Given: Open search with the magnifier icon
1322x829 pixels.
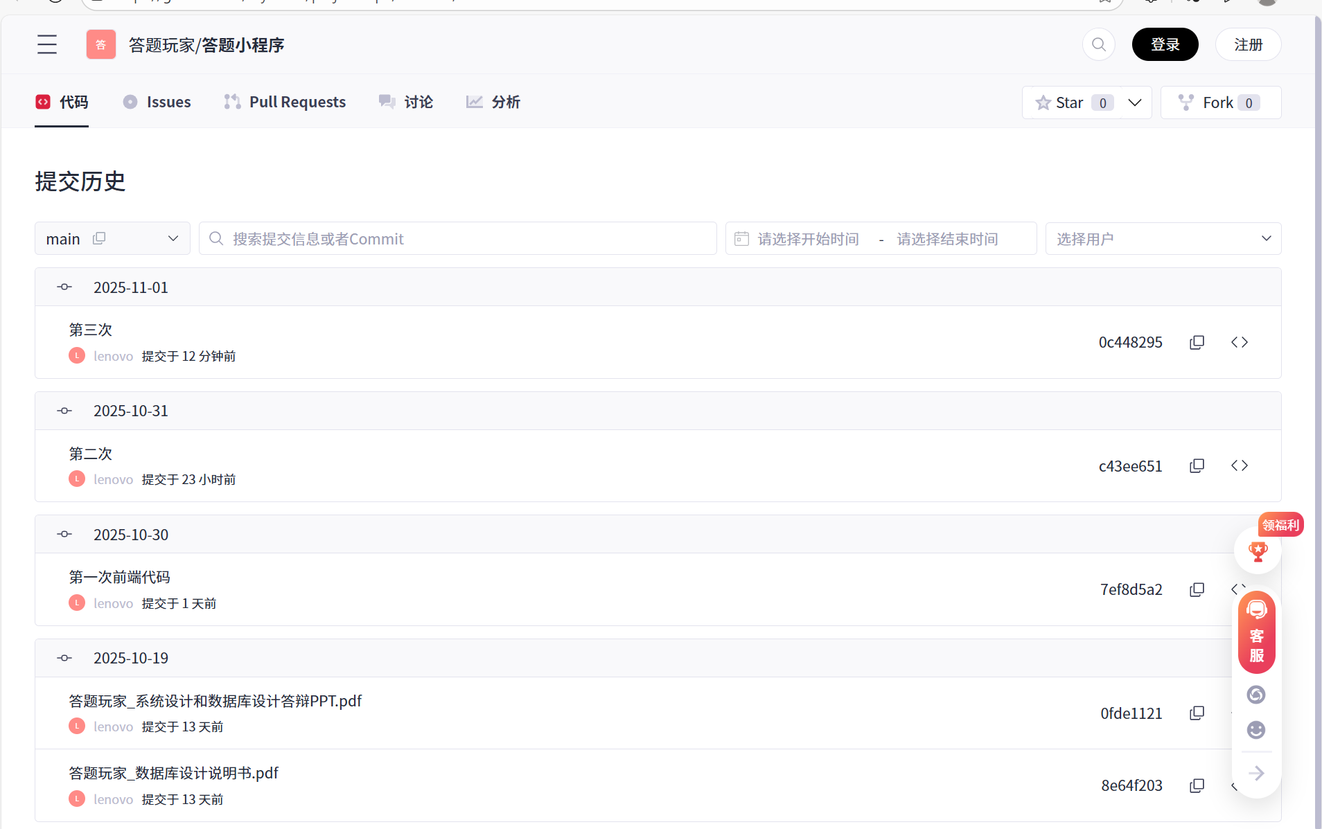Looking at the screenshot, I should click(x=1099, y=44).
